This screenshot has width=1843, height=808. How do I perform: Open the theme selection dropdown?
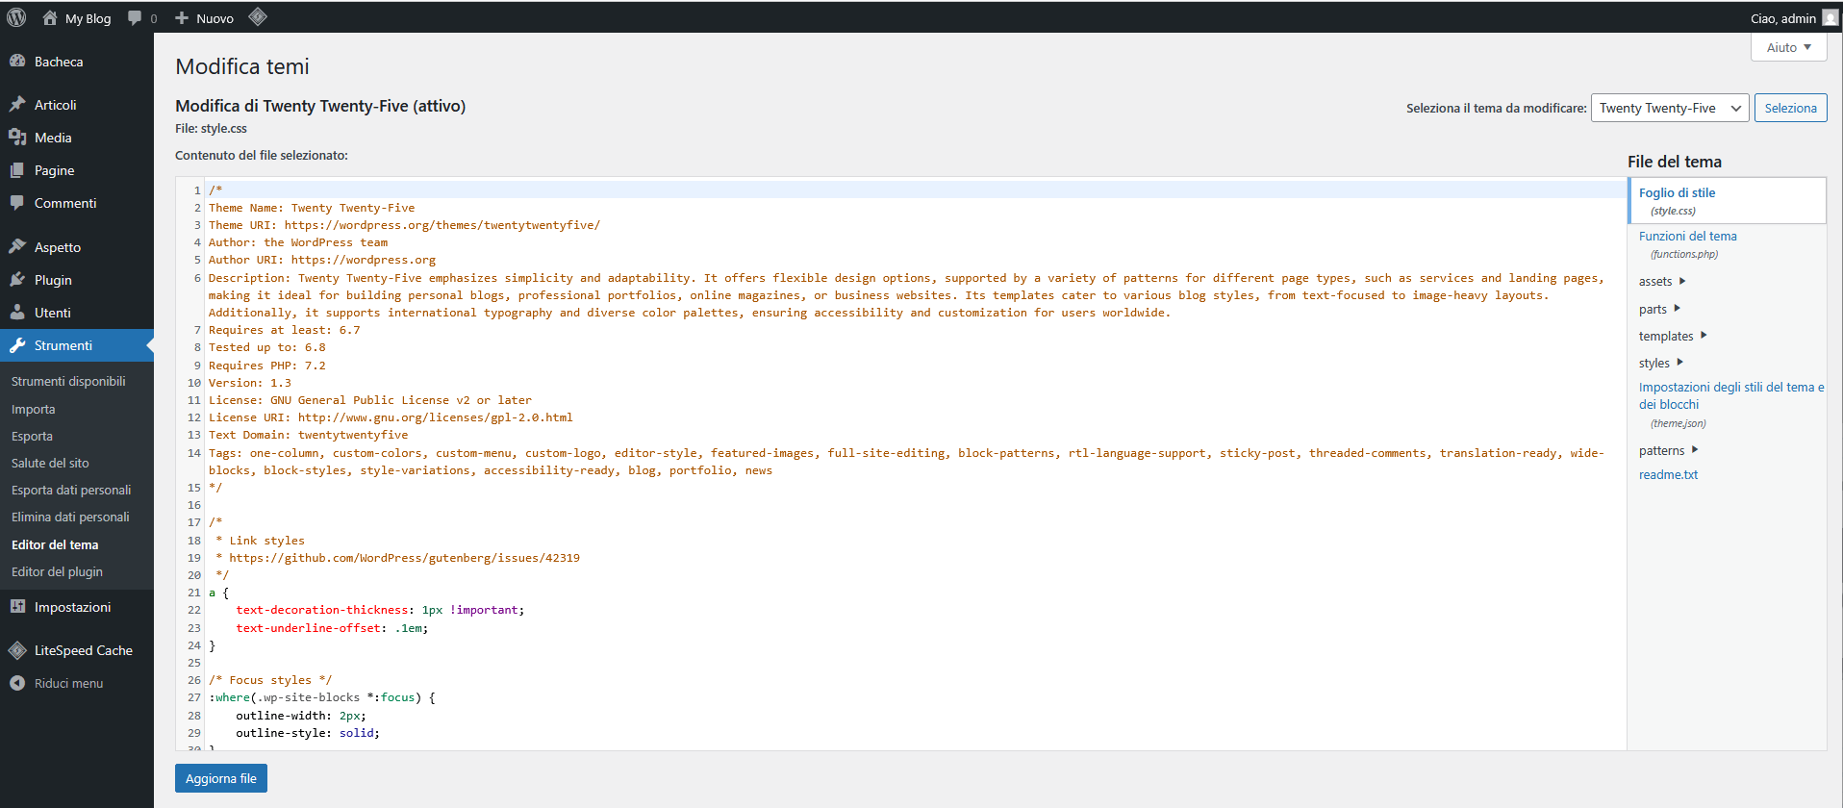click(x=1670, y=108)
